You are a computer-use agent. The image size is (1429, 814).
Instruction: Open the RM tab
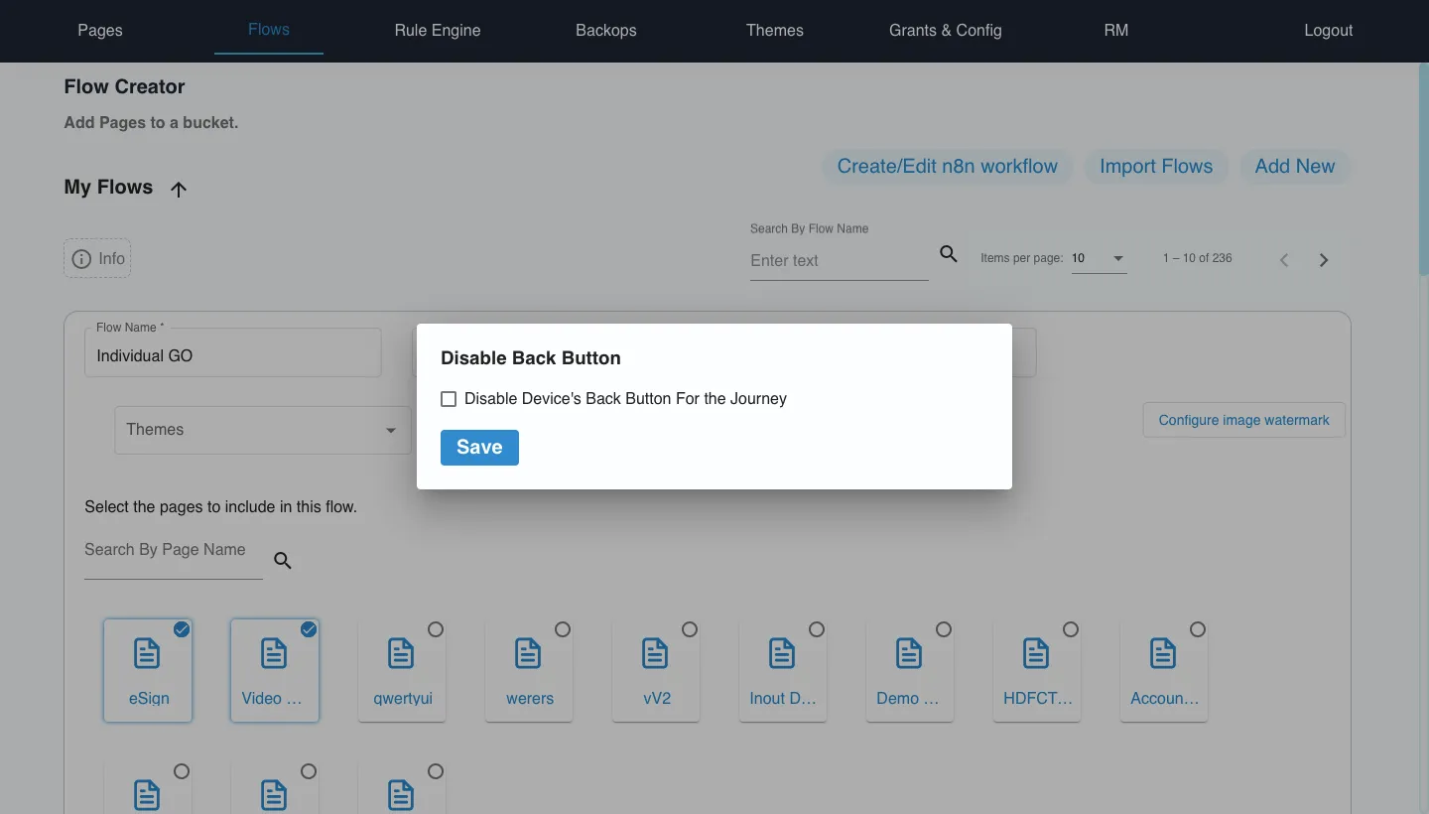point(1116,30)
